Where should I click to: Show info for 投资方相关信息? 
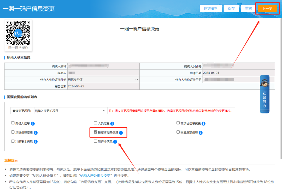click(x=121, y=133)
